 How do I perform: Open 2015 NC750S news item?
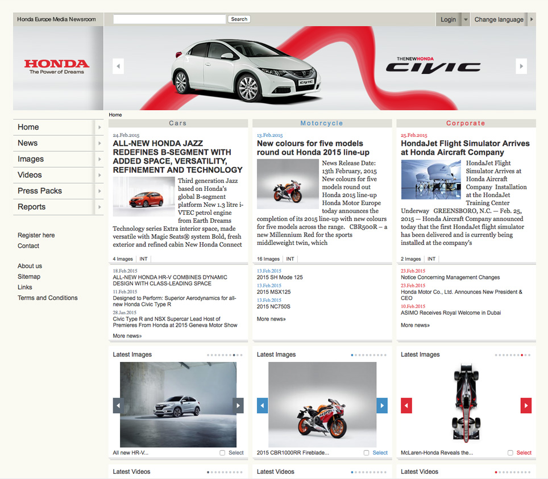[x=273, y=307]
